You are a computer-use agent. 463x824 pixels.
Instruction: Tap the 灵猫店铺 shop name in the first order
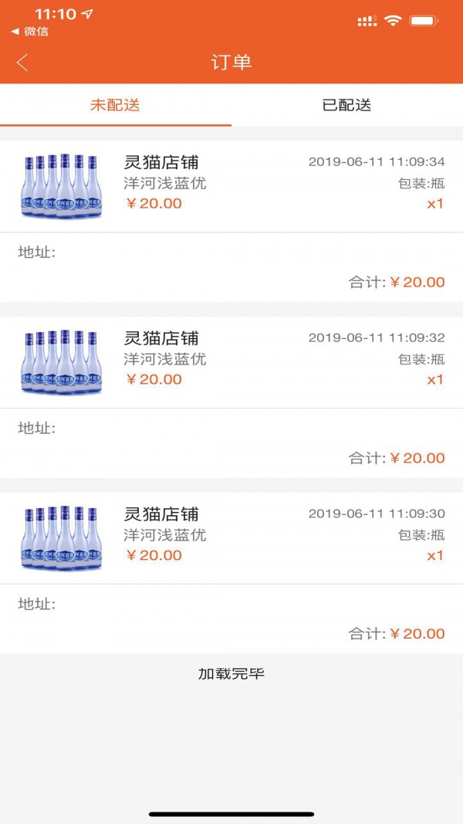point(161,162)
